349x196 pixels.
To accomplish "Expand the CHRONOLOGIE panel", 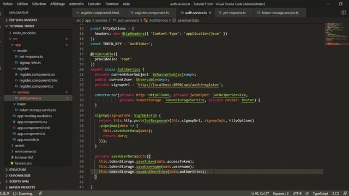I will coord(20,175).
